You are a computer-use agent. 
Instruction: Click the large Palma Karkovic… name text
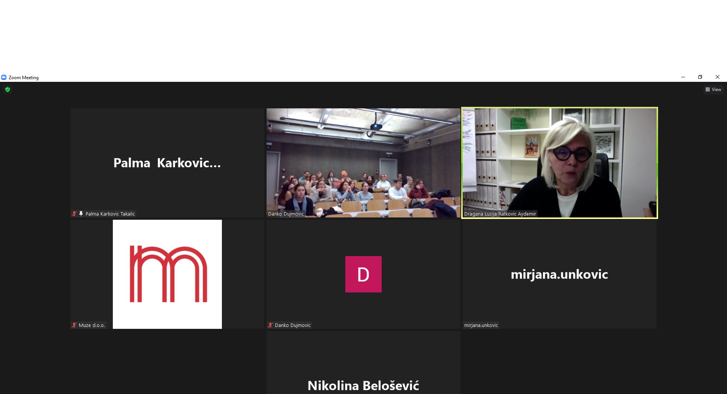point(167,163)
